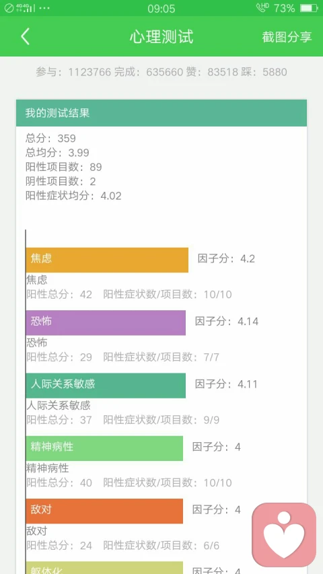Tap the battery icon in status bar

(309, 8)
